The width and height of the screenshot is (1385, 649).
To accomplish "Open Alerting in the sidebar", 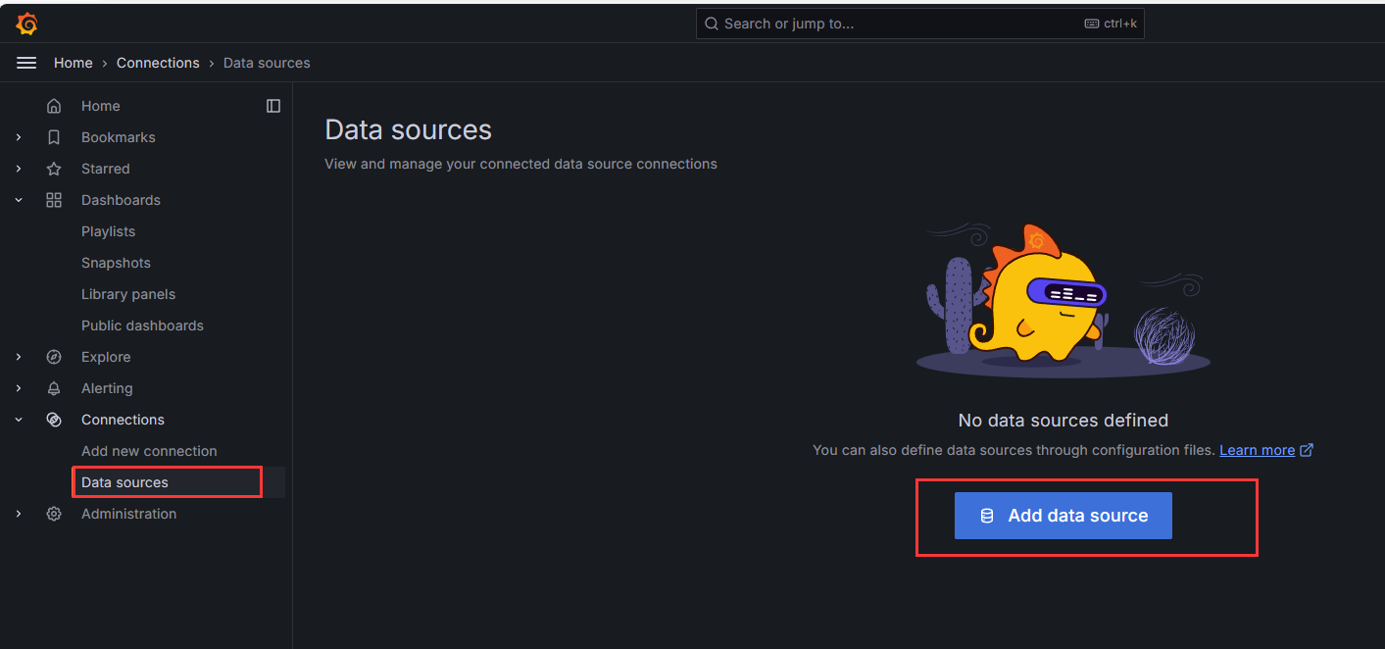I will (x=107, y=388).
